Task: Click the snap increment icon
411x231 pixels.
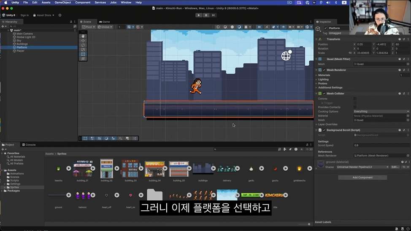Action: click(138, 27)
